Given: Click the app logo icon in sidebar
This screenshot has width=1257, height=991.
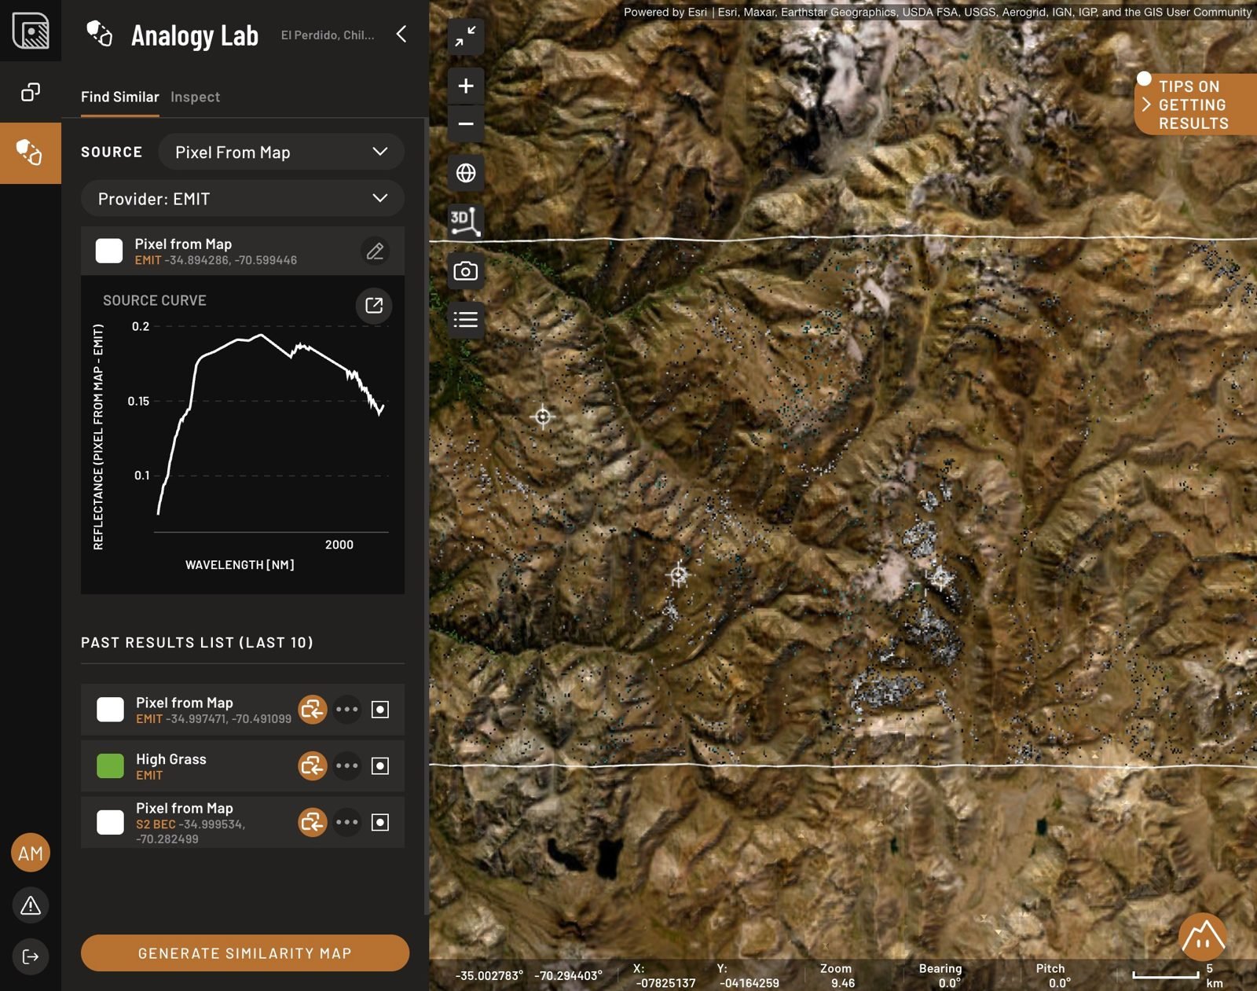Looking at the screenshot, I should click(31, 31).
